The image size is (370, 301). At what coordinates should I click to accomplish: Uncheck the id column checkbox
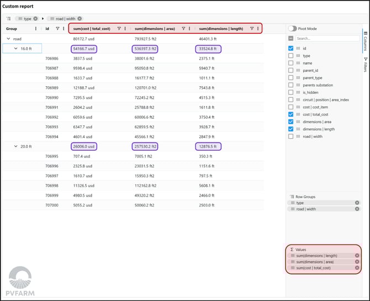[291, 49]
